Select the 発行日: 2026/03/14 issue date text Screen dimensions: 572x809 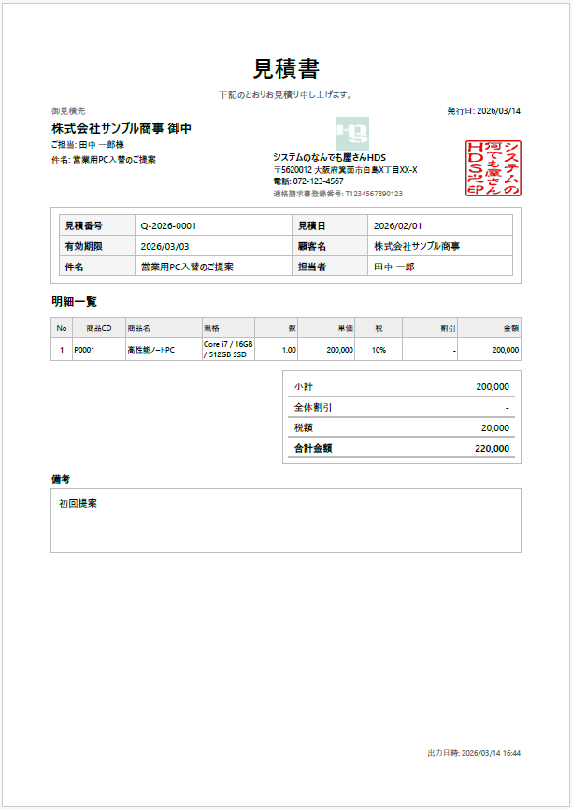tap(483, 111)
